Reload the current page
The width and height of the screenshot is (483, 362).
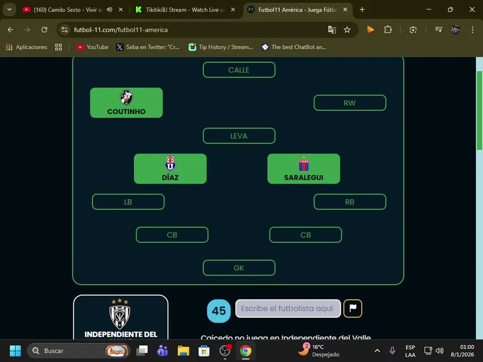tap(44, 30)
